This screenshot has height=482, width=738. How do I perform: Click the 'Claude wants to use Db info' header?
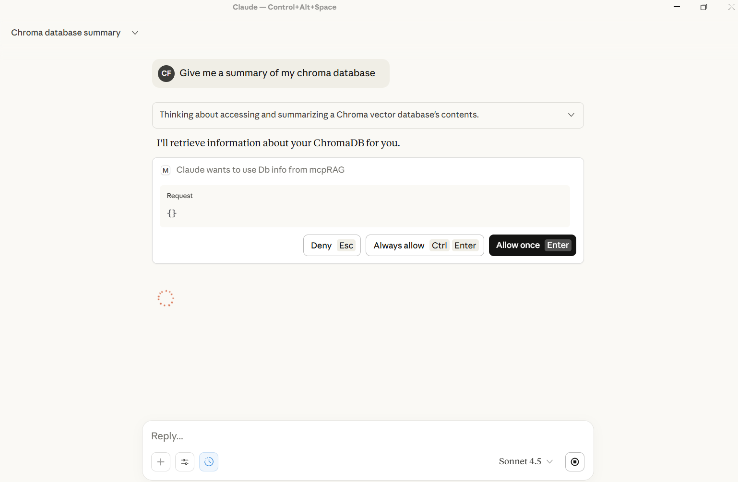[261, 170]
